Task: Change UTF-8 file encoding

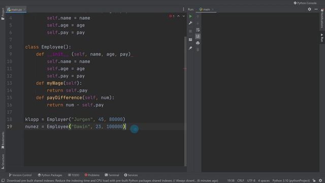Action: coord(251,181)
